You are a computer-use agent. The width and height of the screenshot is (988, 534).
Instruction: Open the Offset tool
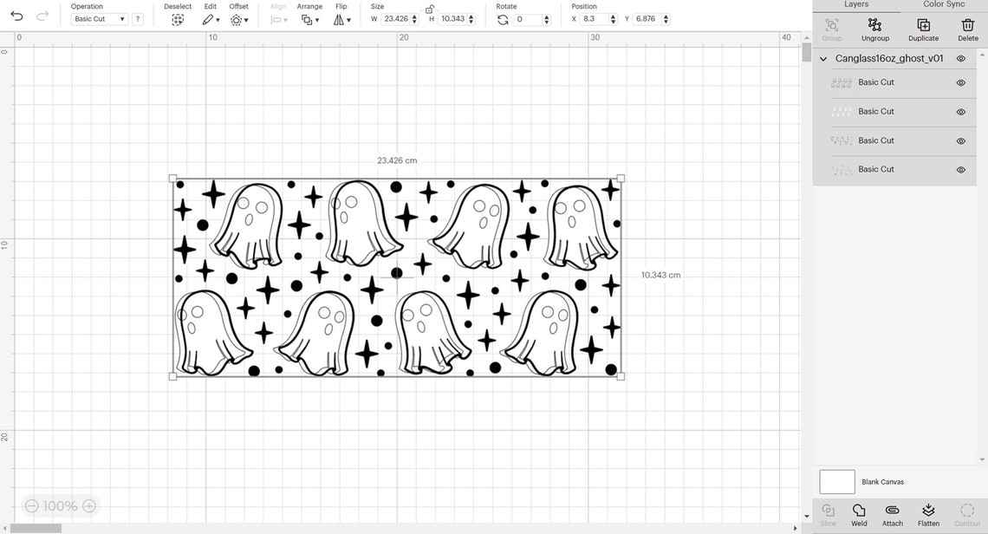[236, 19]
